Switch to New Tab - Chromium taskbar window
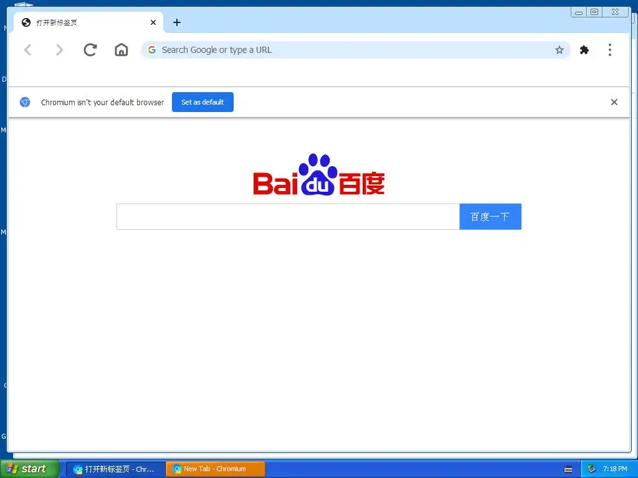The height and width of the screenshot is (478, 638). [x=215, y=469]
